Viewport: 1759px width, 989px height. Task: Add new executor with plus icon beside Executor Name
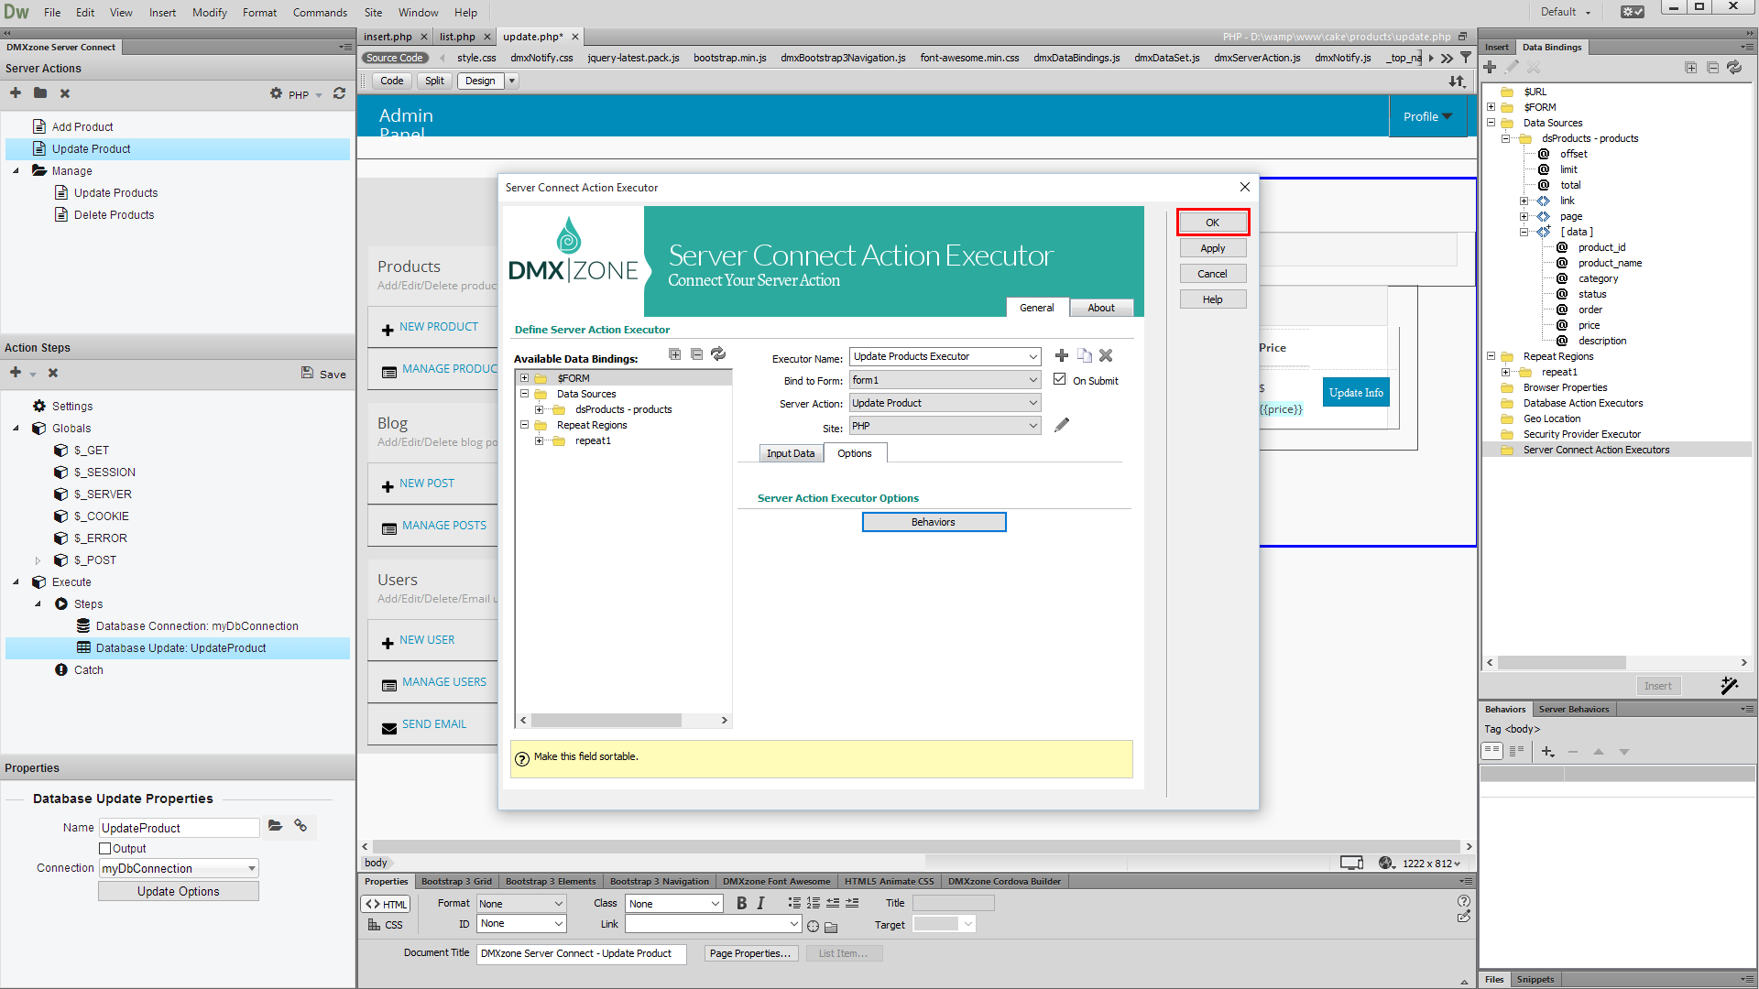1062,355
